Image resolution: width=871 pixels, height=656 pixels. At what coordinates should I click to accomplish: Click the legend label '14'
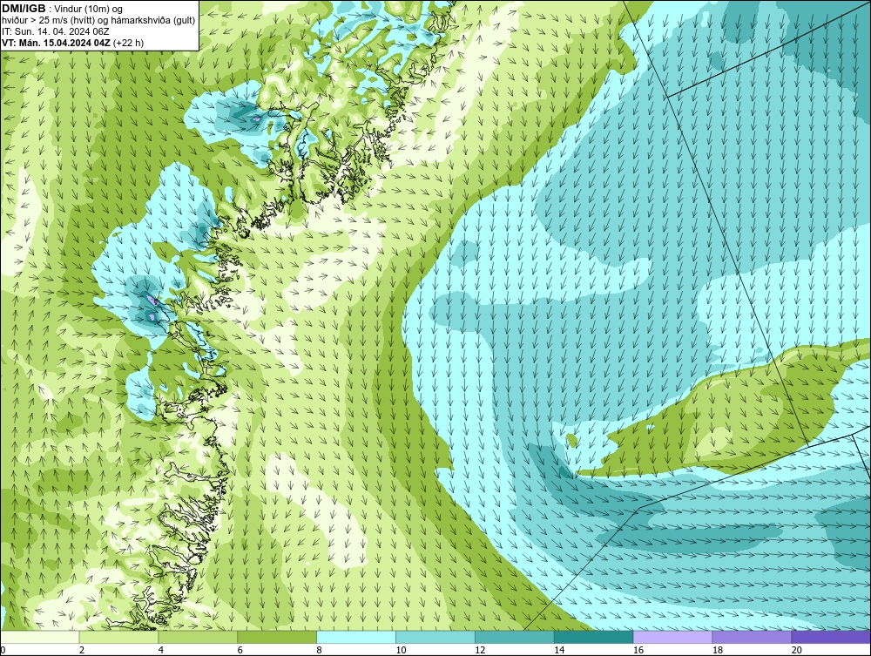tap(559, 650)
